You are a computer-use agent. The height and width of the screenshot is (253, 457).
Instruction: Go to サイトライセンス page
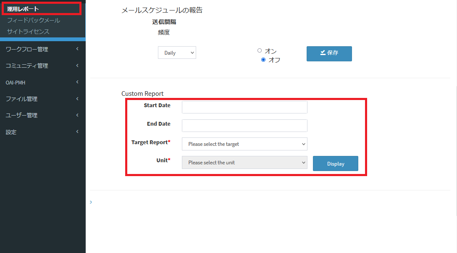28,32
